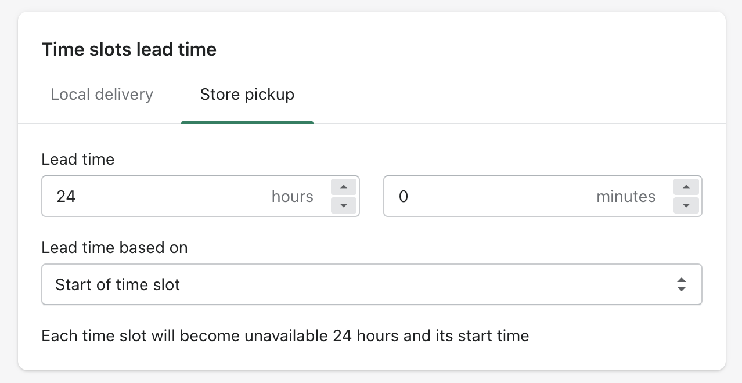Decrement the minutes value using the down arrow
Image resolution: width=742 pixels, height=383 pixels.
click(686, 205)
